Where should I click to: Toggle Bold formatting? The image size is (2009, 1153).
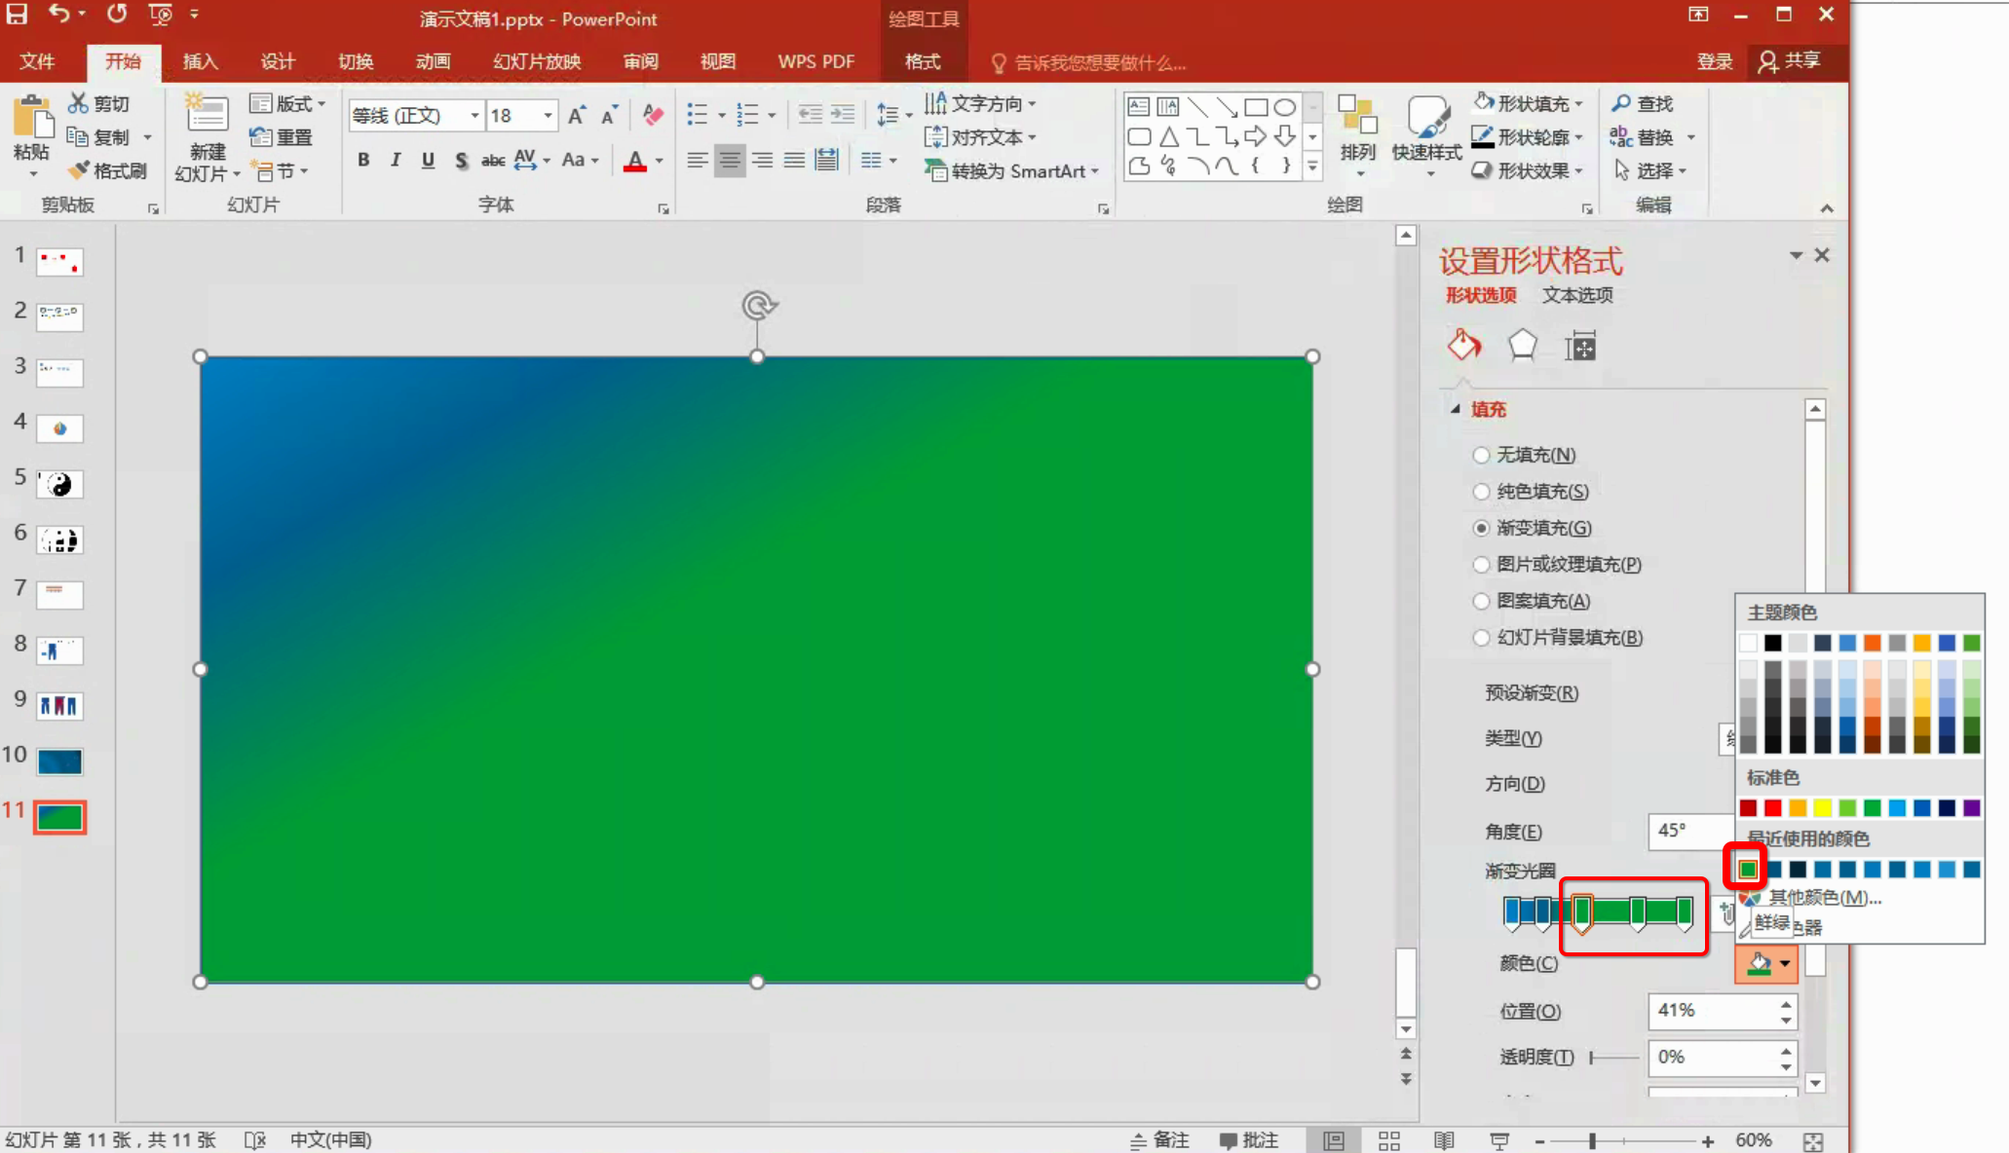363,160
